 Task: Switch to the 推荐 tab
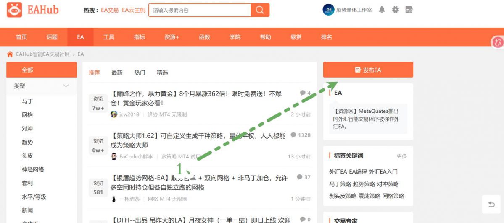click(x=94, y=73)
